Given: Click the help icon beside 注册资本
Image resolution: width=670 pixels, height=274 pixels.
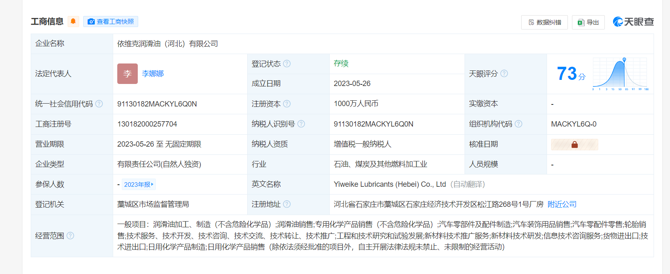Looking at the screenshot, I should coord(287,104).
